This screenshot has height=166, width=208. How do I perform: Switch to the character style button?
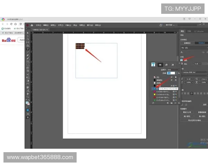click(201, 43)
